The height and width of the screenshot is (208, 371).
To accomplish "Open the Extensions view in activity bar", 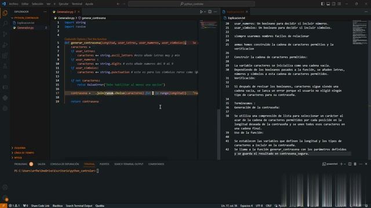I will click(x=5, y=55).
